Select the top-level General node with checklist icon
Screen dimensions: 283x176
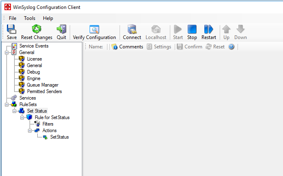27,52
